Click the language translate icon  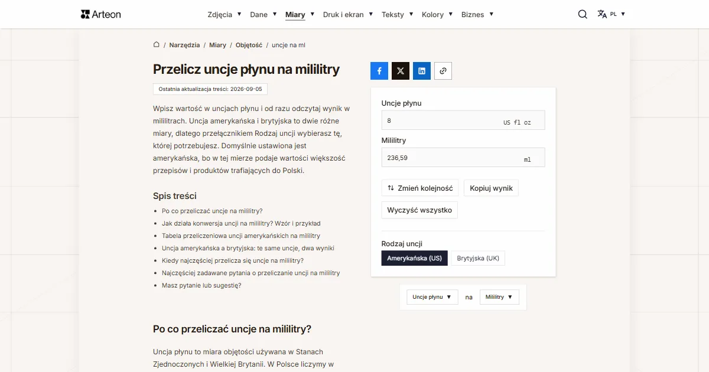point(602,14)
